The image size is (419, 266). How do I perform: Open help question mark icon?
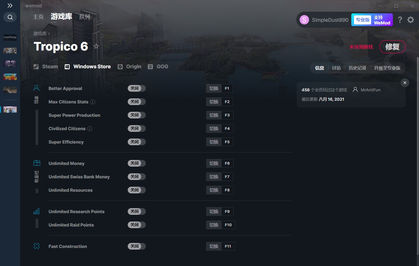pos(400,20)
